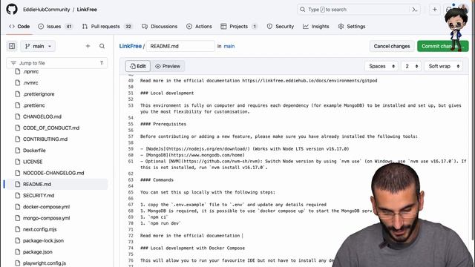This screenshot has width=475, height=267.
Task: Click the NodeJs link line 59
Action: pyautogui.click(x=244, y=149)
